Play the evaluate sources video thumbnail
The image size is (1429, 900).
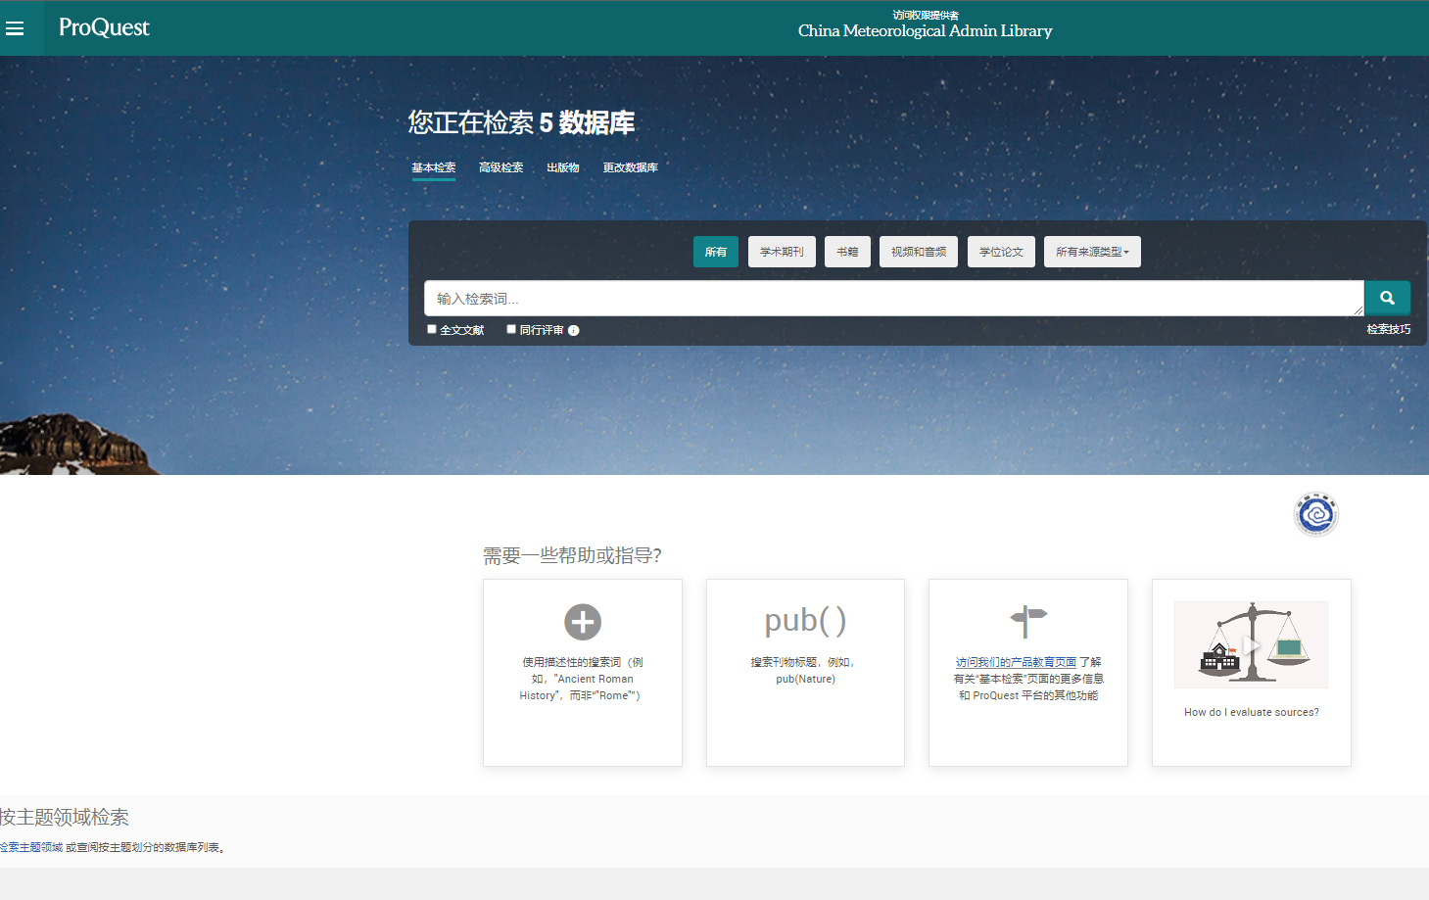point(1251,644)
